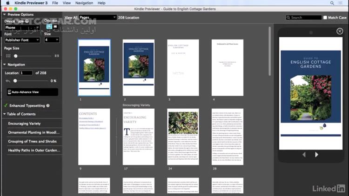Click page thumbnails vertical scrollbar
Viewport: 349px width, 196px height.
(269, 51)
